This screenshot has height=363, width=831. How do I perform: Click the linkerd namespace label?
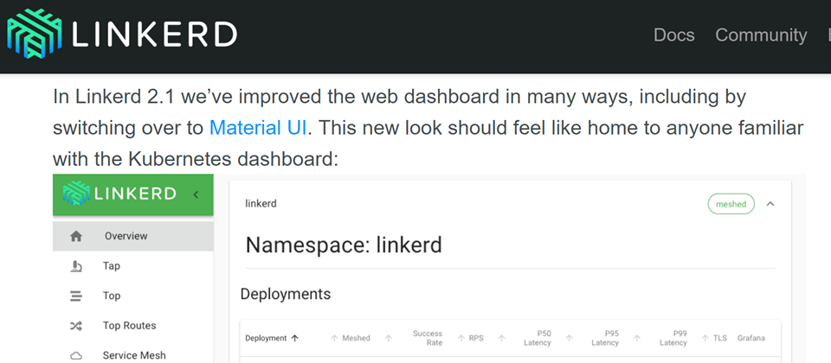(x=261, y=204)
